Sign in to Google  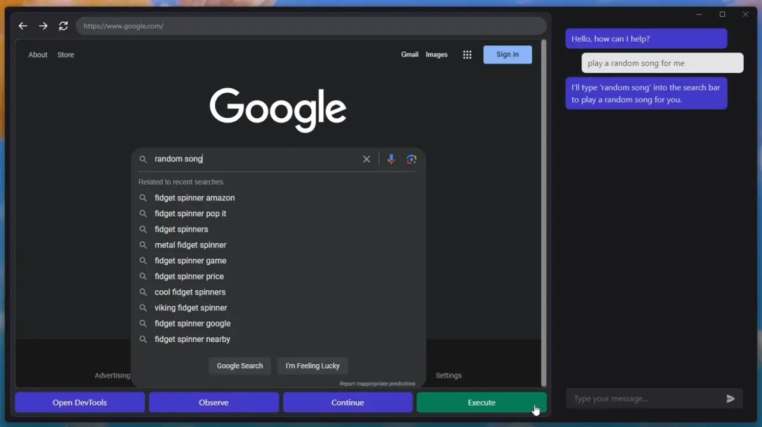[508, 54]
